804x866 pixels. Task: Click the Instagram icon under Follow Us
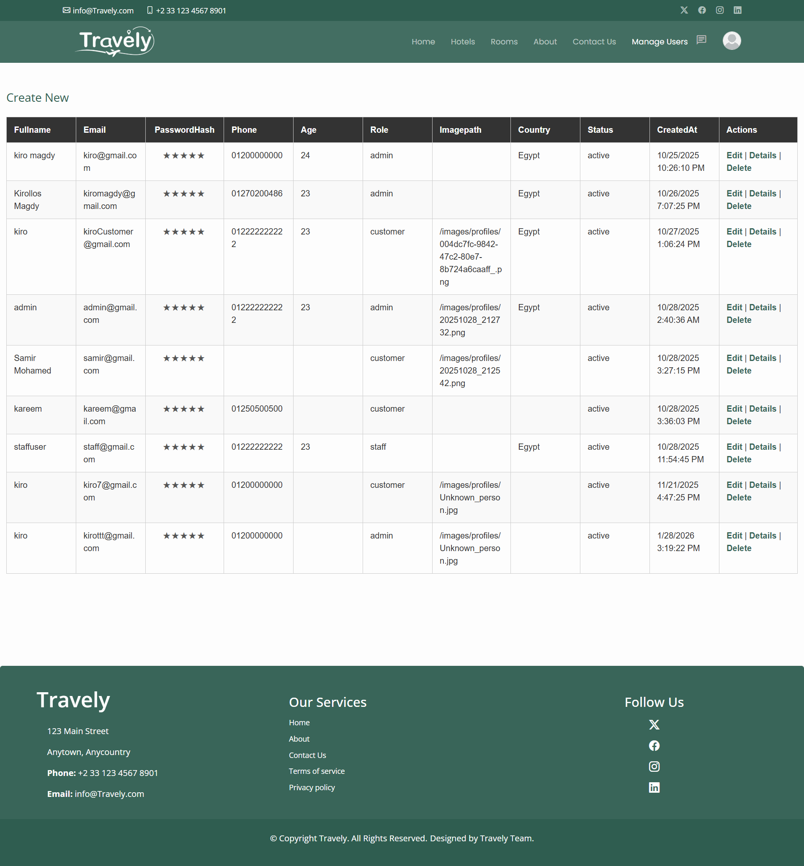click(x=654, y=766)
